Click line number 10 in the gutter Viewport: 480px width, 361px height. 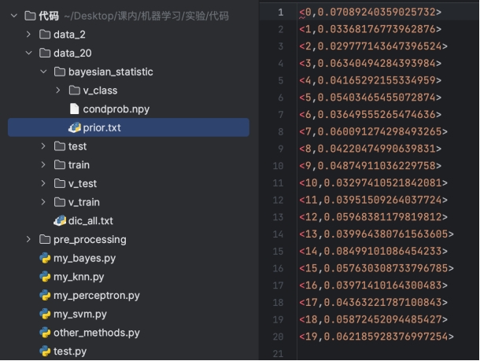click(276, 166)
